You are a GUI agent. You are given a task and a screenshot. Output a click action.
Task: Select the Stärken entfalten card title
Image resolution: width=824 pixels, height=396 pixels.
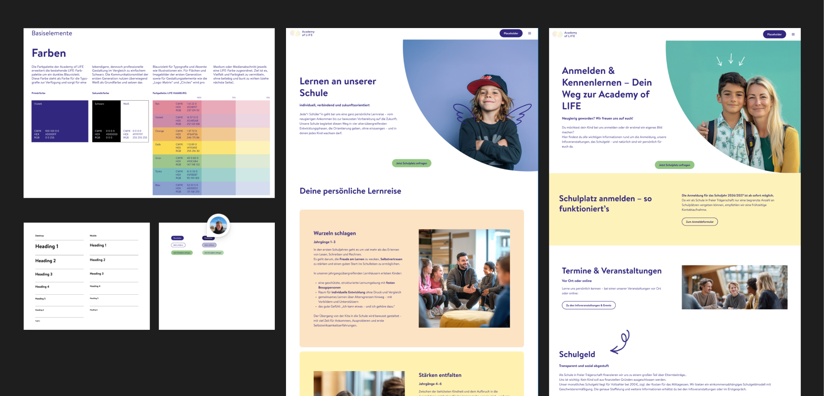coord(440,375)
